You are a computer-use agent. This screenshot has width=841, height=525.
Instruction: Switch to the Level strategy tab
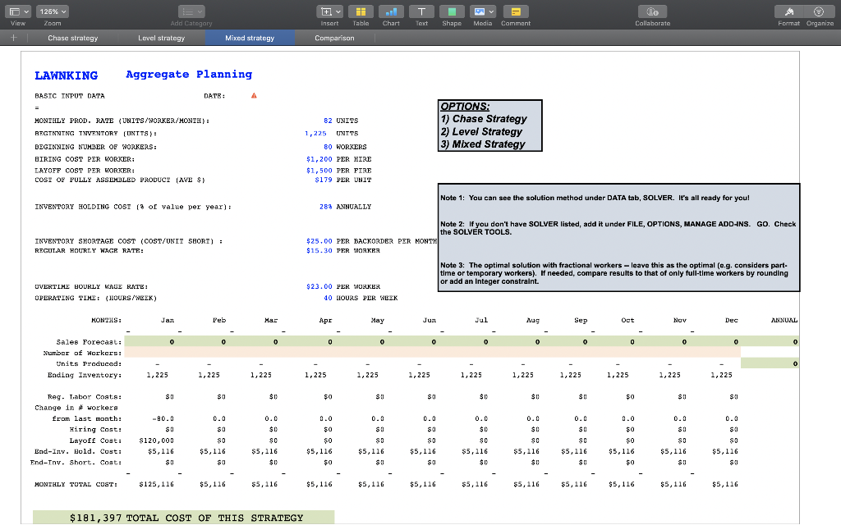pos(161,38)
